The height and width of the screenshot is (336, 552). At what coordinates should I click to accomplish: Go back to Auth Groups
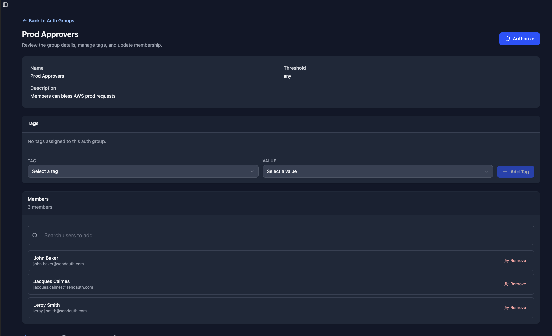pos(51,21)
